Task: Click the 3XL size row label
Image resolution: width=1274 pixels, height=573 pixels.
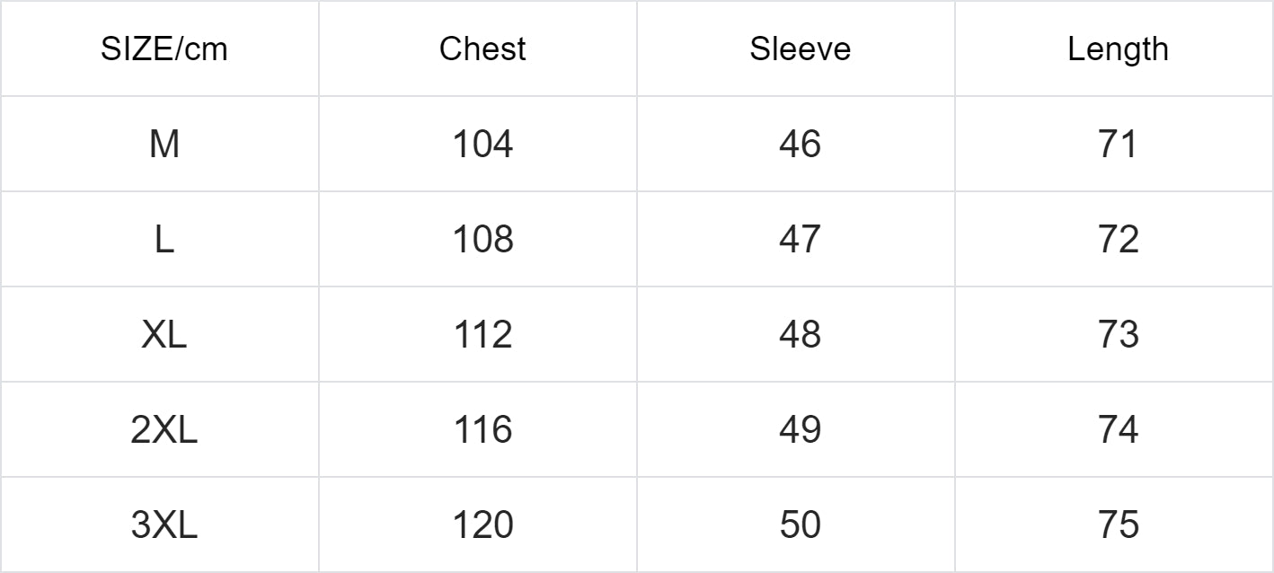Action: tap(164, 525)
